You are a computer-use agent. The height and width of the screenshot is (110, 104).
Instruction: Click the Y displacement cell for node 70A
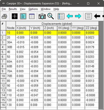tap(36, 71)
